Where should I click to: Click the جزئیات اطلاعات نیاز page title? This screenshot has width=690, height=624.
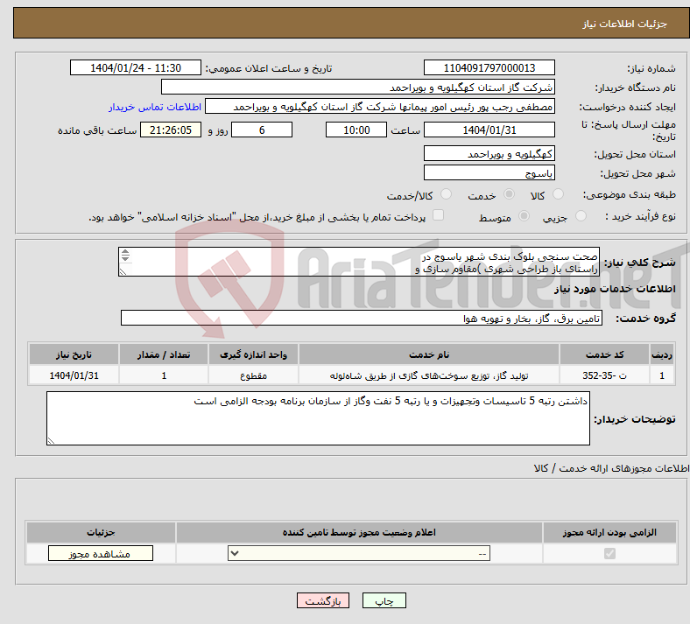[x=625, y=24]
